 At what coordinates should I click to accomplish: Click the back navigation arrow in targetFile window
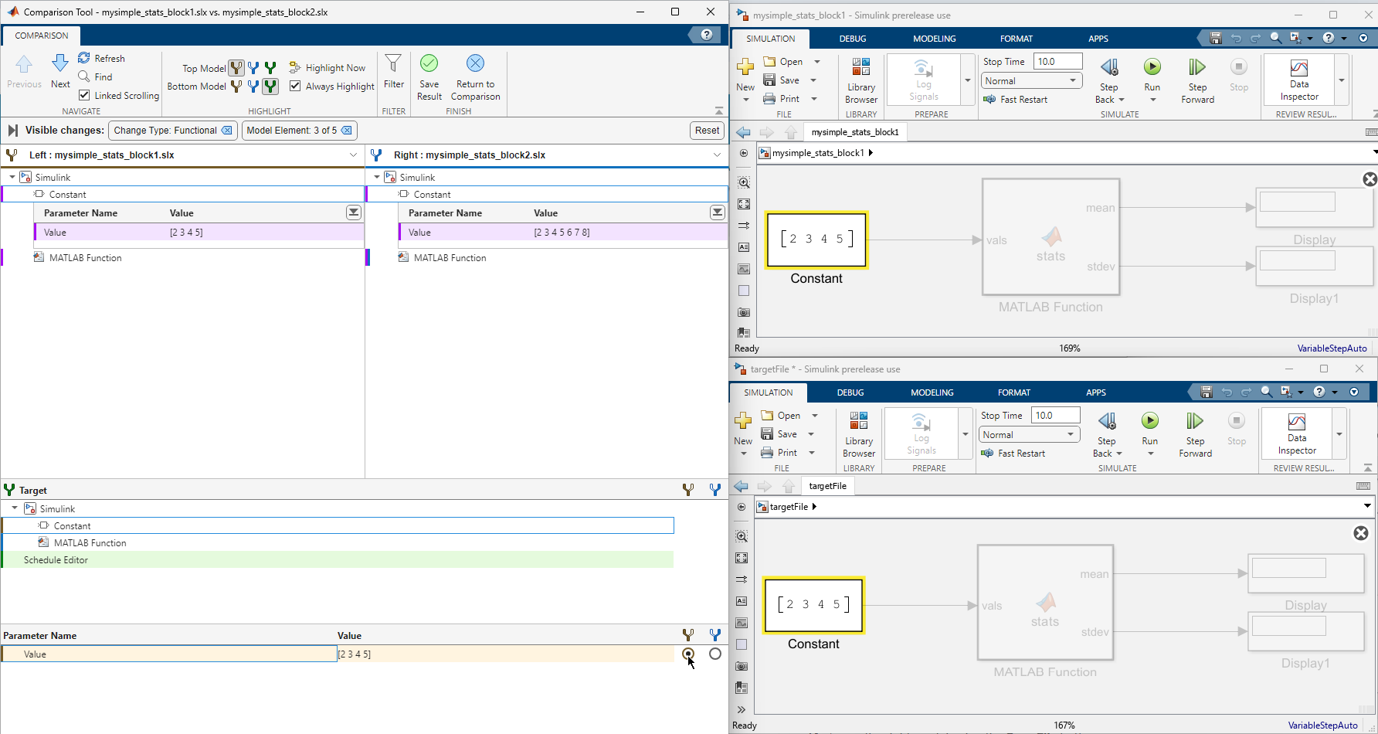pyautogui.click(x=742, y=486)
